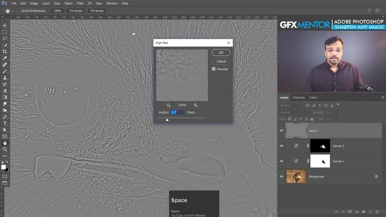Select the Hand tool in toolbox
Viewport: 386px width, 217px height.
coord(5,143)
